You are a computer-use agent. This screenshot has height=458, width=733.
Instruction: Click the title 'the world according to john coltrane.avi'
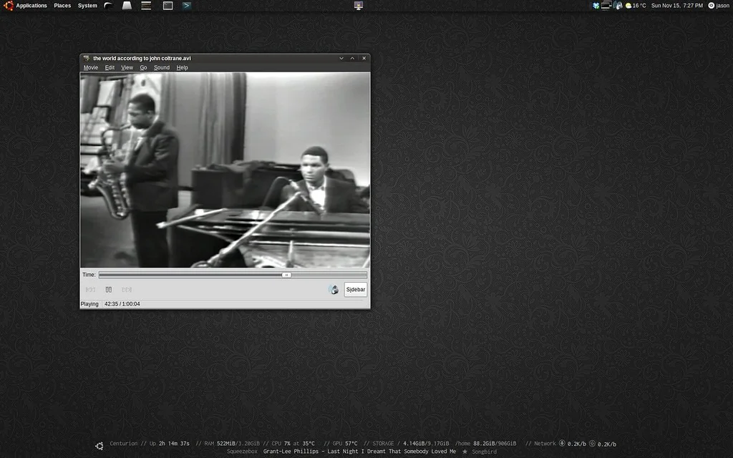tap(142, 59)
